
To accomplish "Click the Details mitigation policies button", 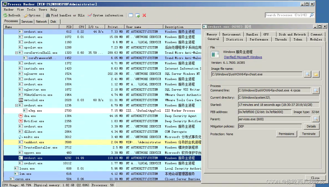I will click(311, 126).
